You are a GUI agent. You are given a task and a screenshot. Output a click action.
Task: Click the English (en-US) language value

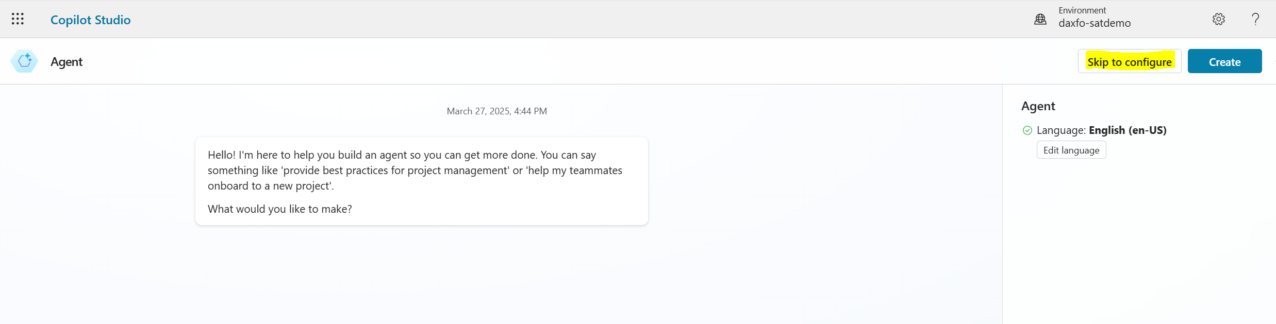pos(1127,130)
